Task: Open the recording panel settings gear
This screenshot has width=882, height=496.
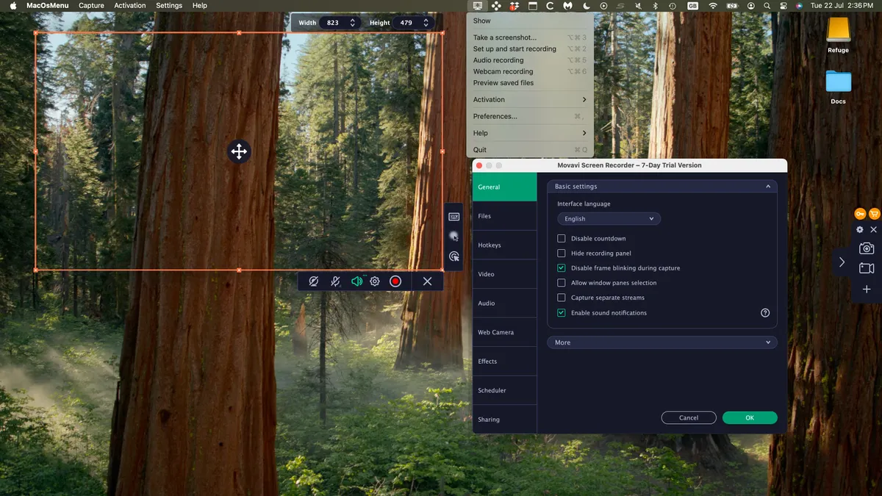Action: 374,281
